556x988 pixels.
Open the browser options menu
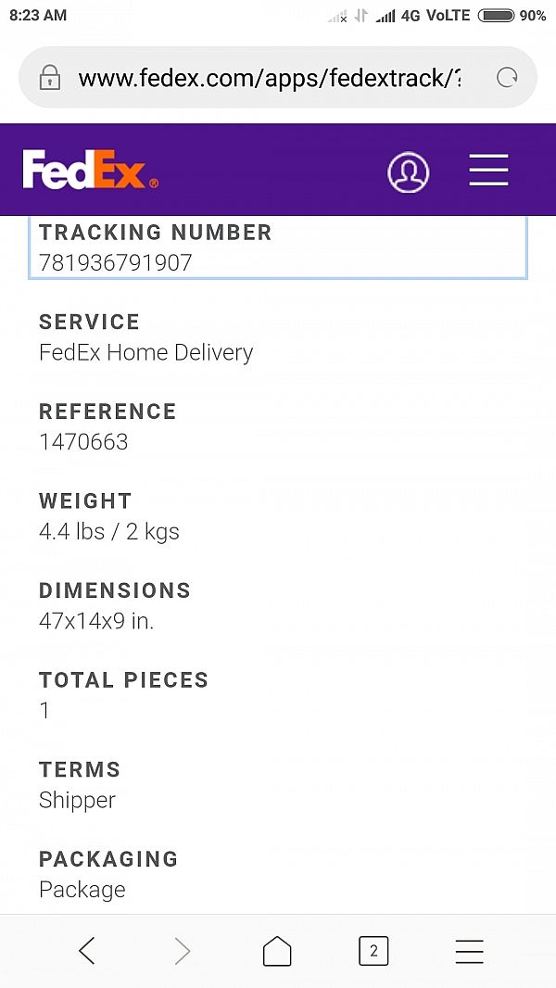coord(470,951)
